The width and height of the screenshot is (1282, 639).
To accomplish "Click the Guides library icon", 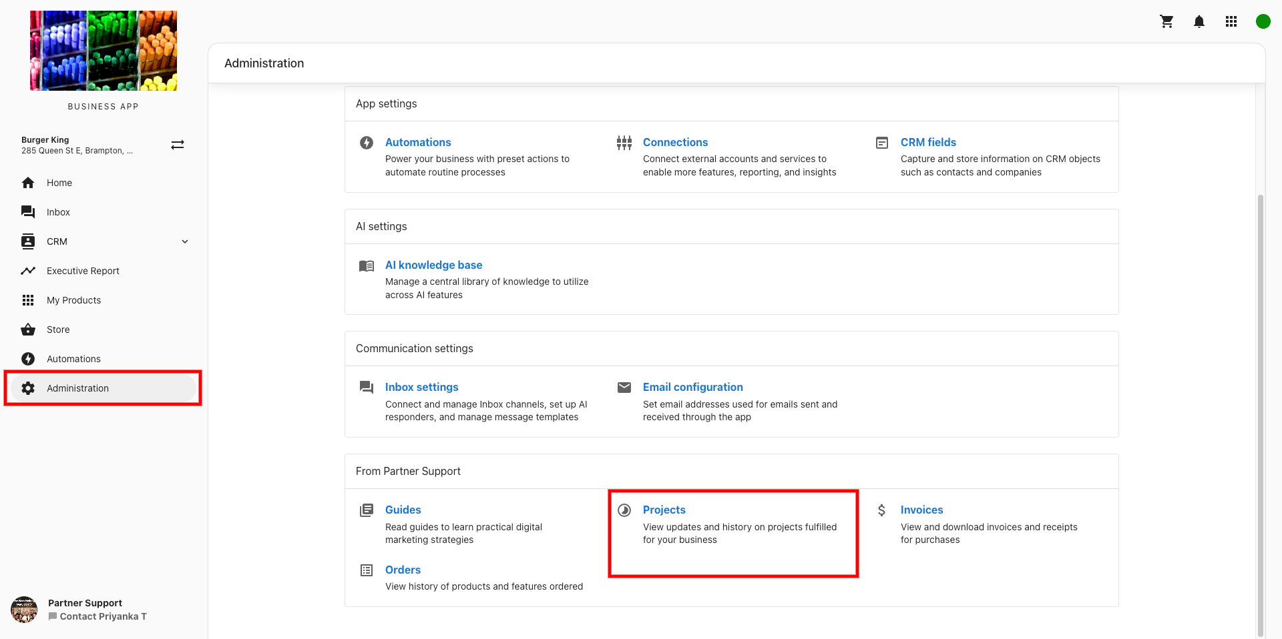I will pos(367,510).
